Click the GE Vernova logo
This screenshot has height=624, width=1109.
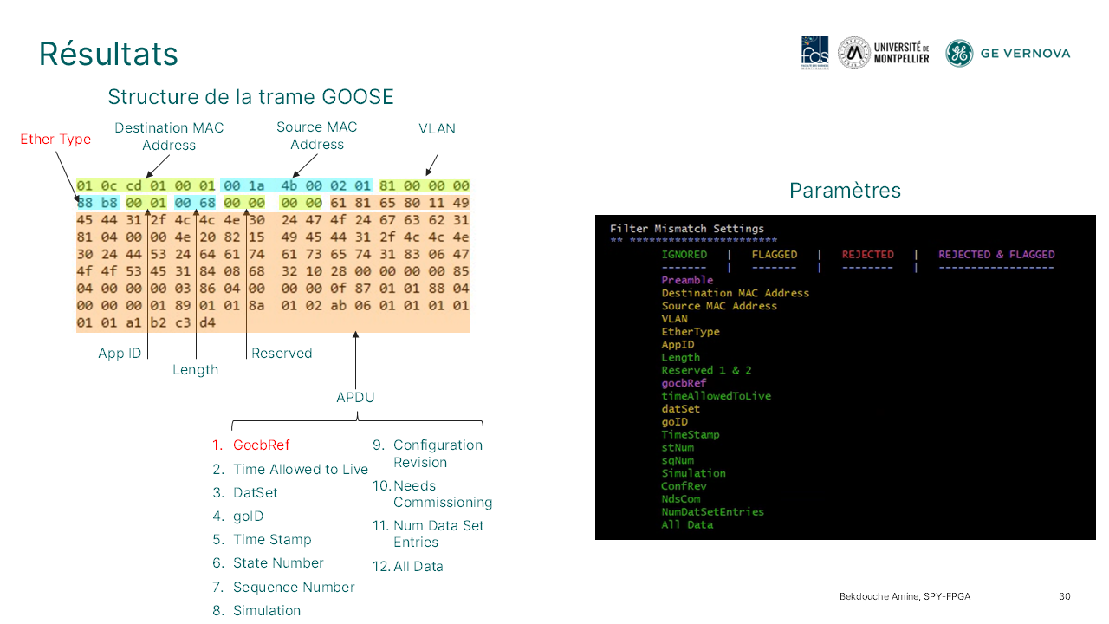coord(1008,53)
